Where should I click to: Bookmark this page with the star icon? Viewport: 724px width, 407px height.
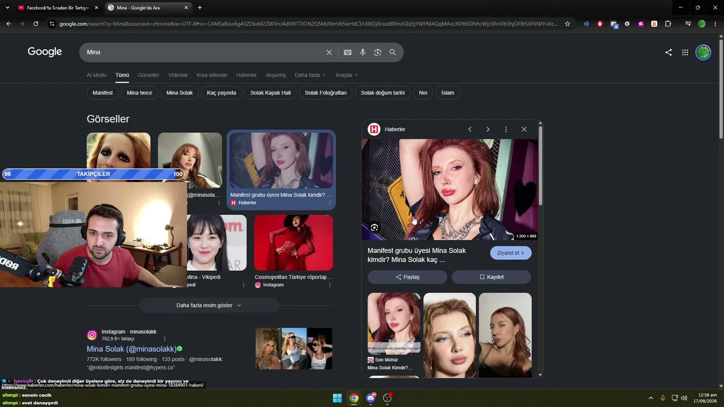[567, 24]
